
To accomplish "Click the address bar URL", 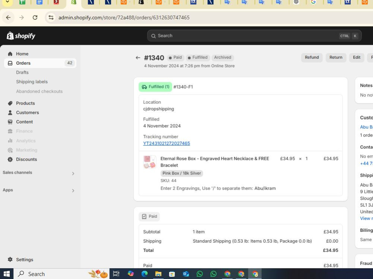I will [x=124, y=17].
